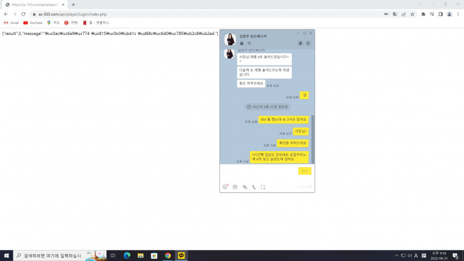Viewport: 464px width, 261px height.
Task: Capture screen with the capture icon
Action: [x=263, y=187]
